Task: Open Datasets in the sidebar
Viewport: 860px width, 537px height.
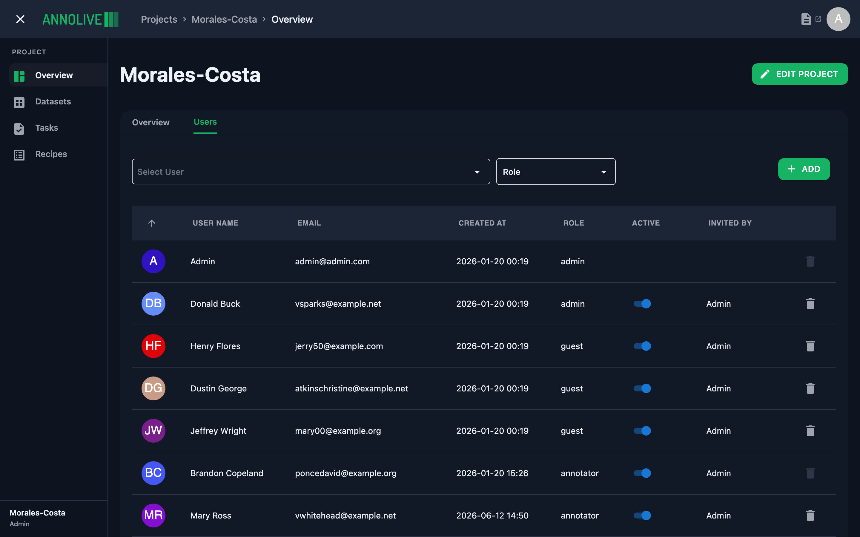Action: point(58,101)
